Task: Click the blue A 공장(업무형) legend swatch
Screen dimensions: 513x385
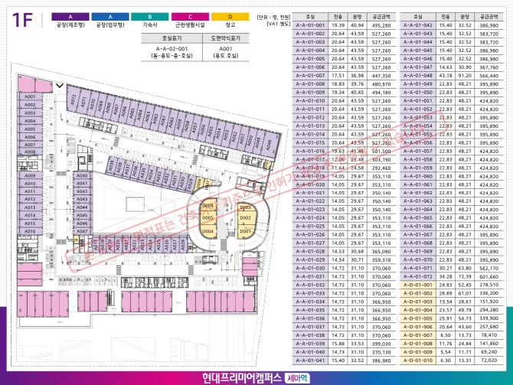Action: [x=111, y=16]
